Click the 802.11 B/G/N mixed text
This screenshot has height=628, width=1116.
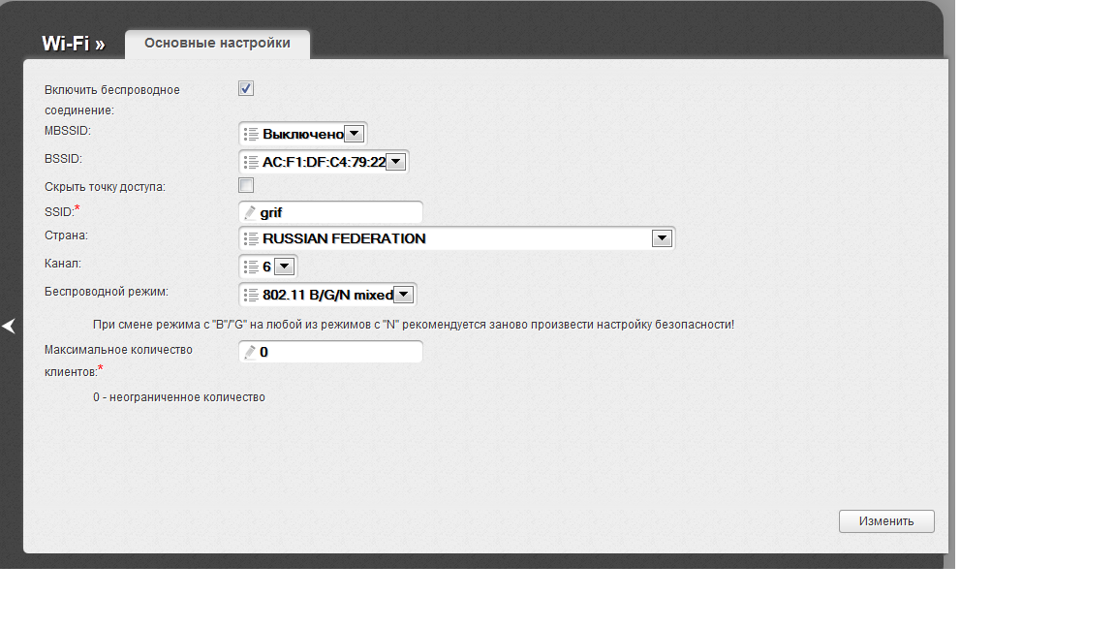327,294
